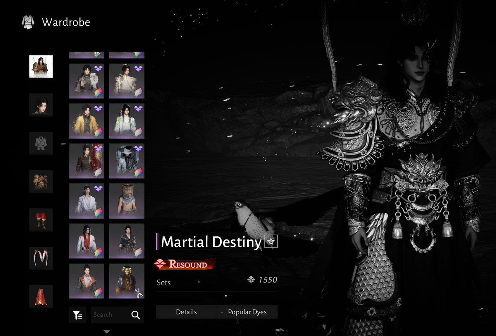Viewport: 496px width, 336px height.
Task: Select the dark outfit with red banner
Action: (87, 161)
